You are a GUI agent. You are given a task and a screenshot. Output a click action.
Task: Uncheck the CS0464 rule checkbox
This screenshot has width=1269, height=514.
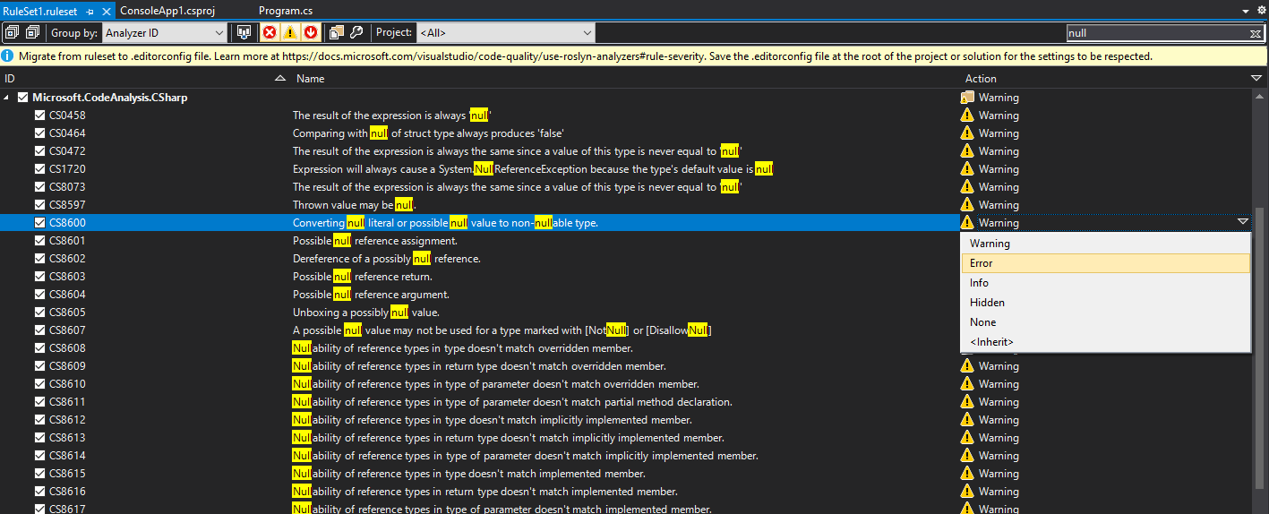39,133
